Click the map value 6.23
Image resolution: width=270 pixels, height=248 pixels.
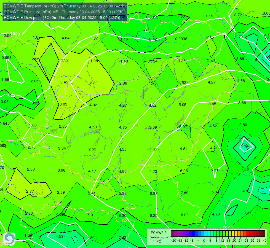click(184, 171)
